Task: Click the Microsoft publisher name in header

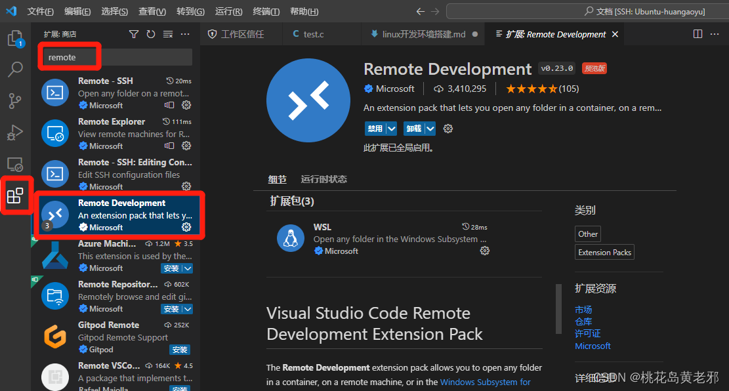Action: click(395, 89)
